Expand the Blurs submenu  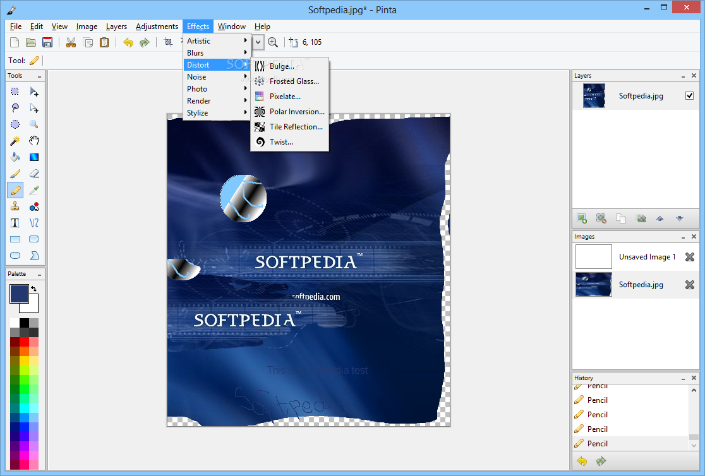(217, 52)
